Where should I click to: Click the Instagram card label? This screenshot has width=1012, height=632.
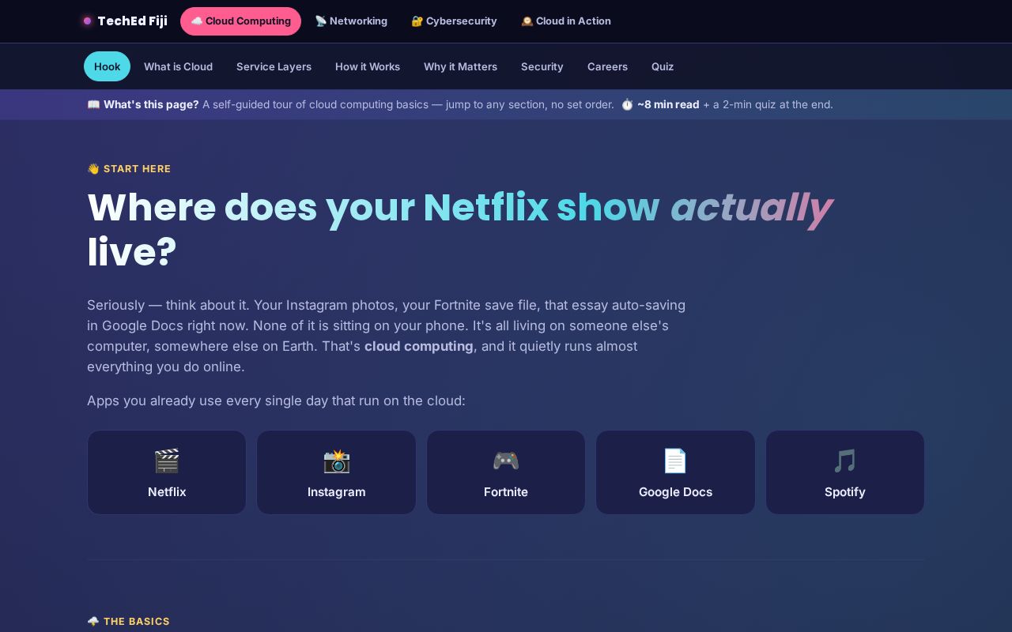[337, 491]
